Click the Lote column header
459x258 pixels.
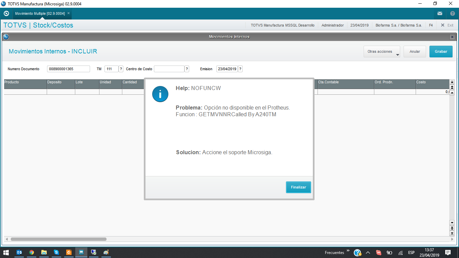(87, 84)
